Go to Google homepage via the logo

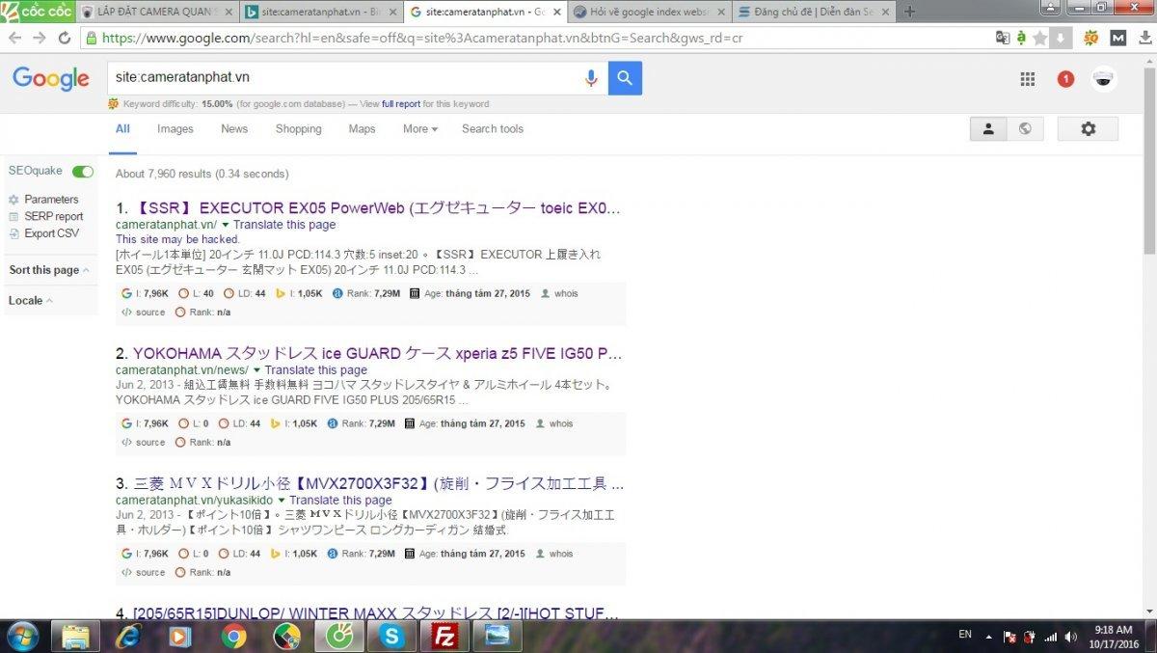tap(51, 79)
